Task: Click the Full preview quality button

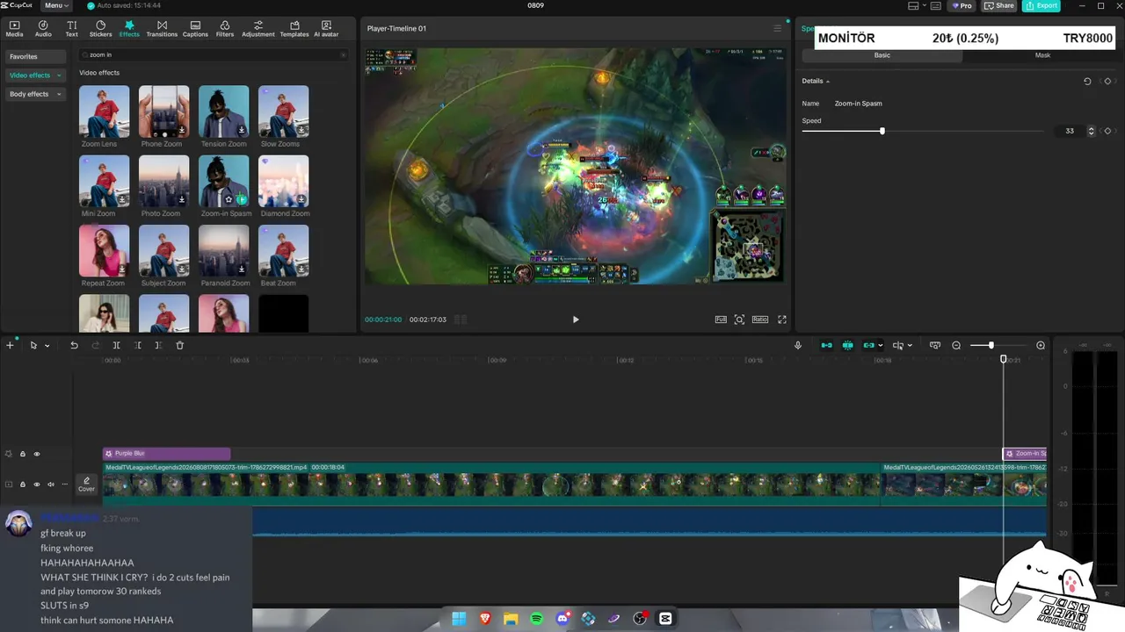Action: click(721, 320)
